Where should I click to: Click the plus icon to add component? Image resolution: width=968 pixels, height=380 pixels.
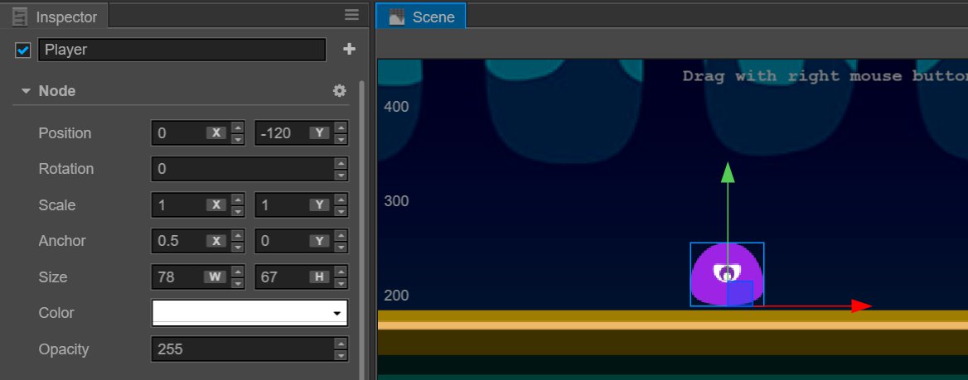coord(349,50)
